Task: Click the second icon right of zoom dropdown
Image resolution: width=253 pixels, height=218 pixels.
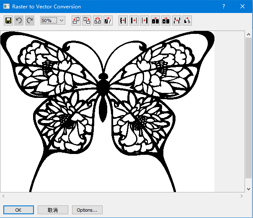Action: tap(87, 21)
